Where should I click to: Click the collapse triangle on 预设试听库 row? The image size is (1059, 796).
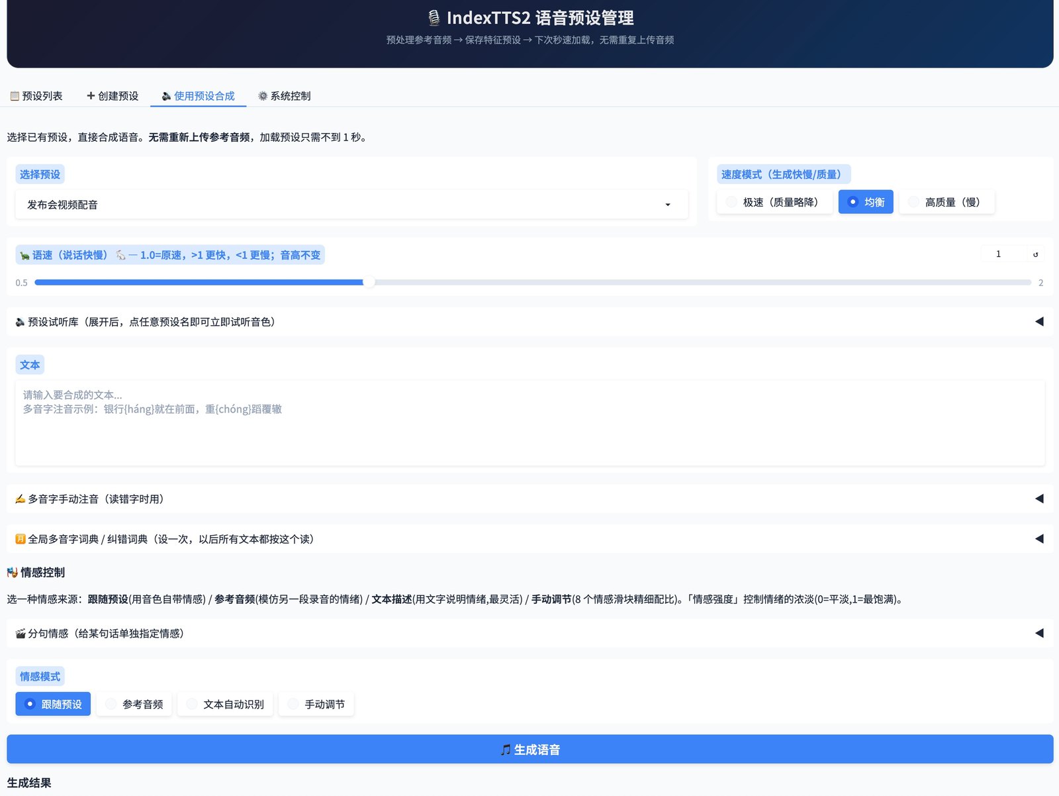1039,322
